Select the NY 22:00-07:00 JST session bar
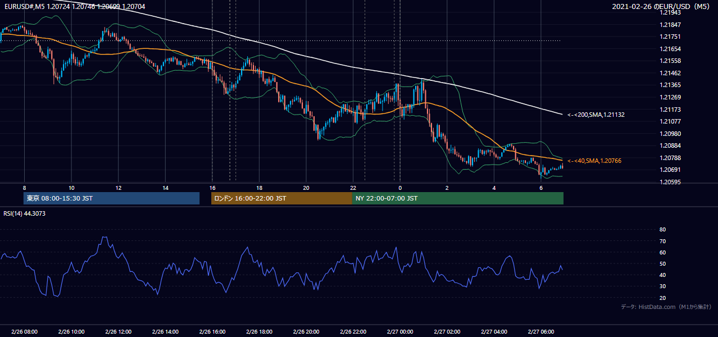The image size is (718, 337). click(458, 198)
